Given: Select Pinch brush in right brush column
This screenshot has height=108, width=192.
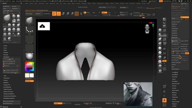Looking at the screenshot, I should (x=160, y=57).
